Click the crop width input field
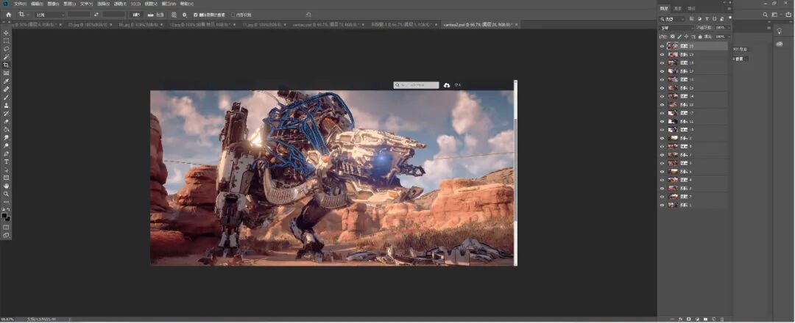Viewport: 795px width, 323px height. click(x=79, y=15)
